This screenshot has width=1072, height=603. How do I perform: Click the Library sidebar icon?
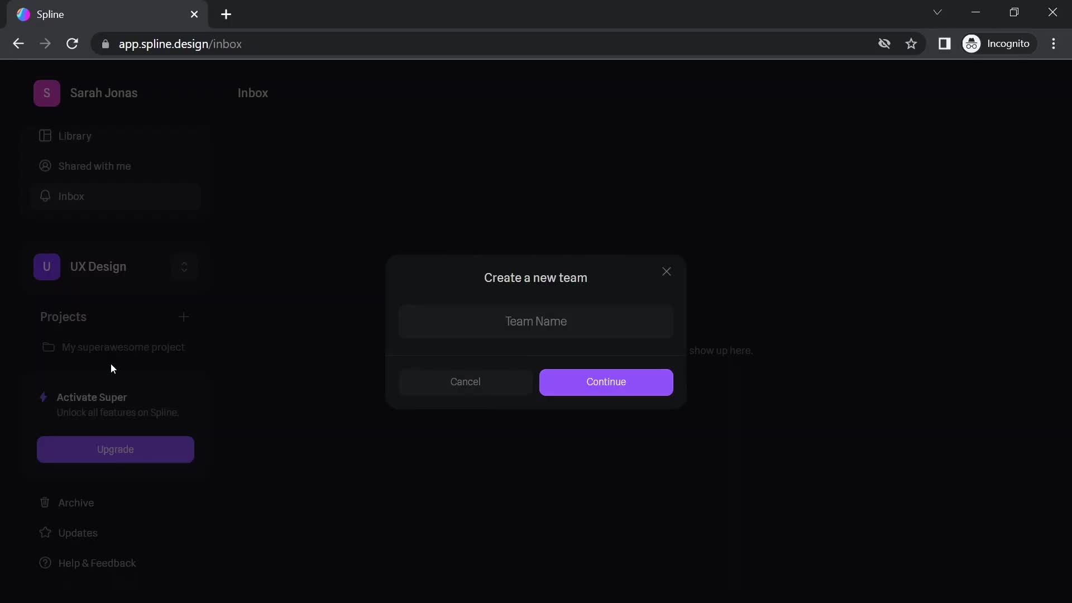[x=46, y=136]
